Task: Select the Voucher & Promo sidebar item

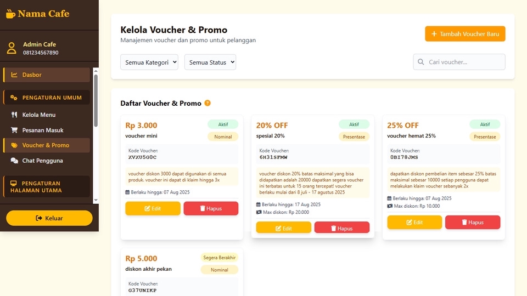Action: pyautogui.click(x=46, y=145)
